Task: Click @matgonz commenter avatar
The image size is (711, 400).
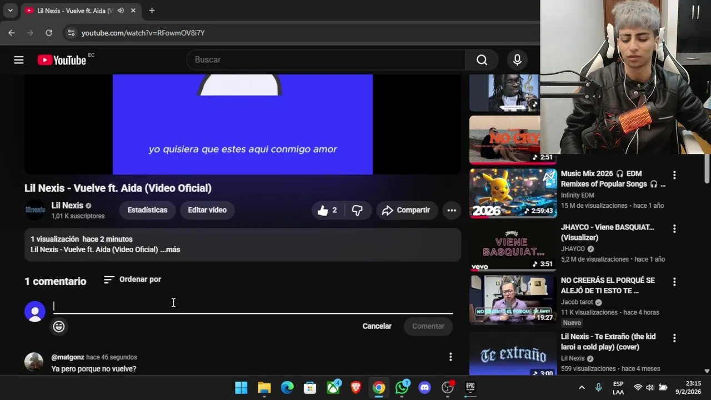Action: [x=34, y=362]
